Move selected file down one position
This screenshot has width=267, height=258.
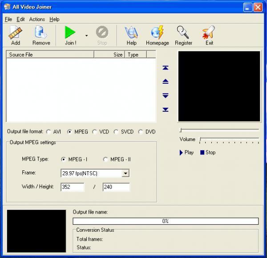tap(166, 96)
